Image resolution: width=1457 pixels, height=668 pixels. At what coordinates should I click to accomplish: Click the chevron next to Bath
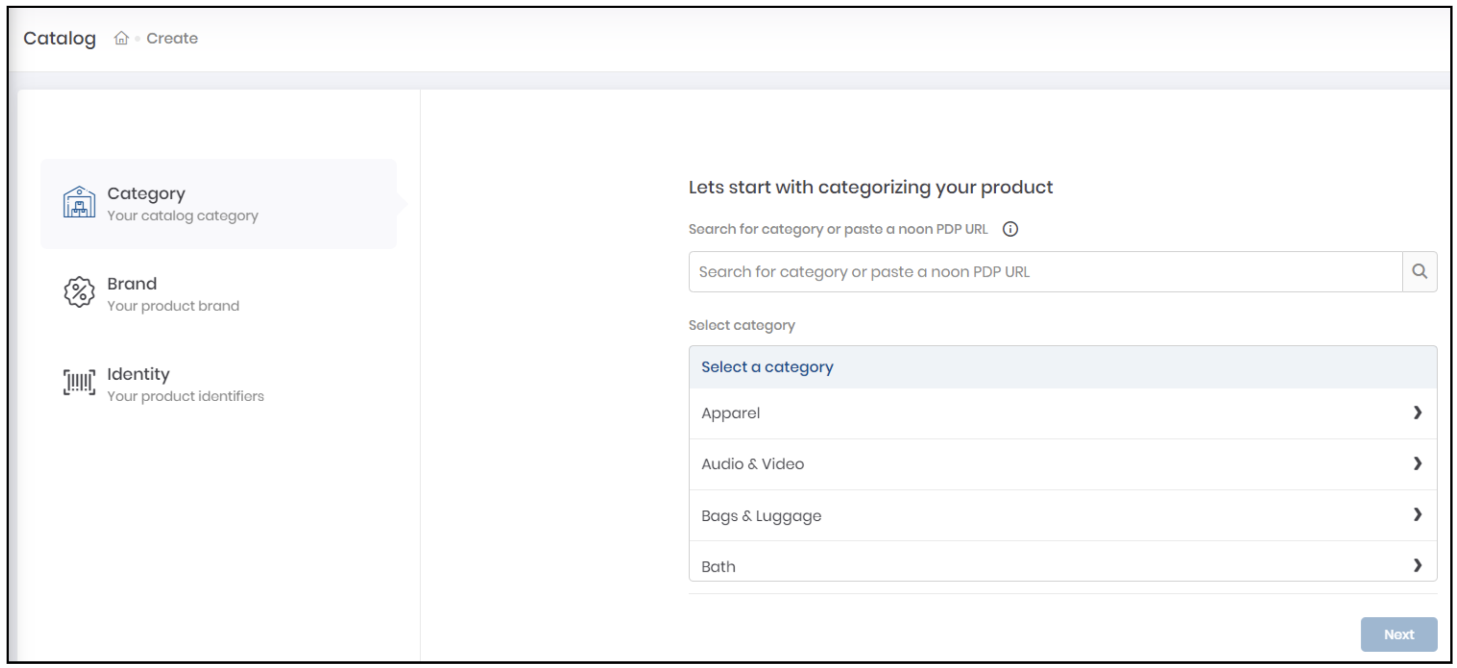tap(1418, 565)
